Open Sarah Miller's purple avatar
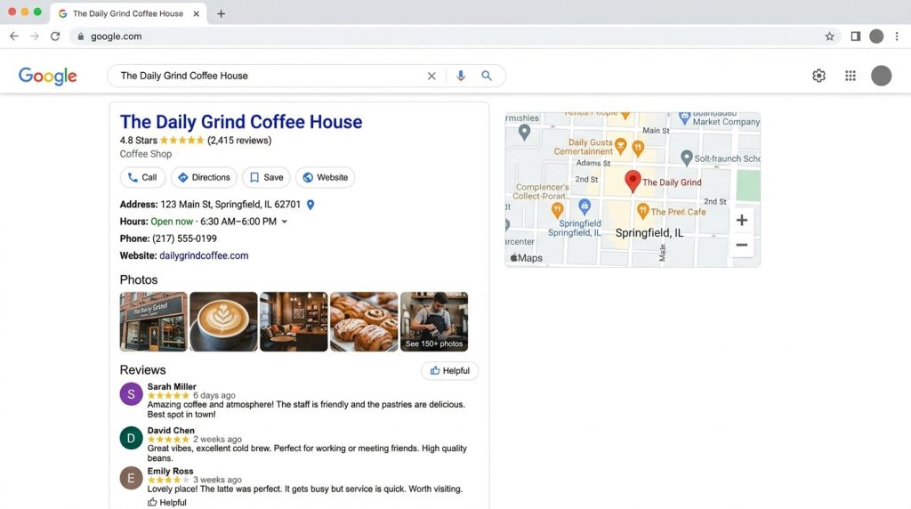Screen dimensions: 911x509 click(132, 394)
